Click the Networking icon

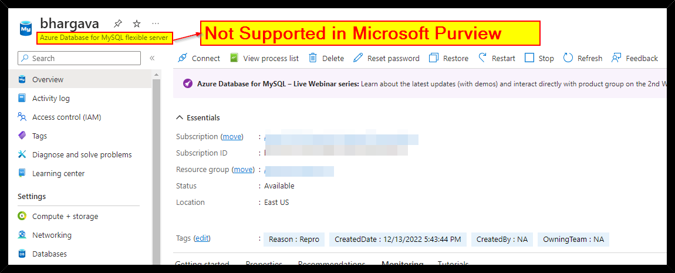point(22,235)
